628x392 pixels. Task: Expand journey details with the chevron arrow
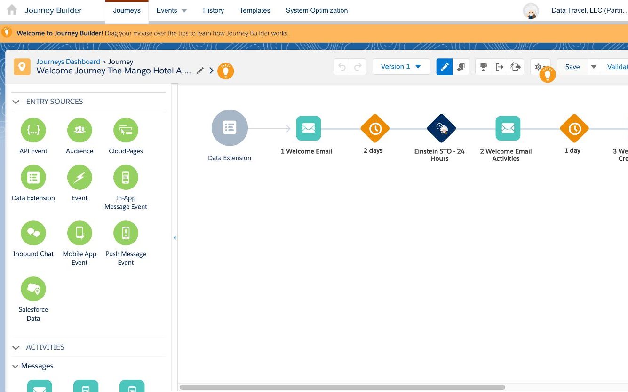[211, 71]
